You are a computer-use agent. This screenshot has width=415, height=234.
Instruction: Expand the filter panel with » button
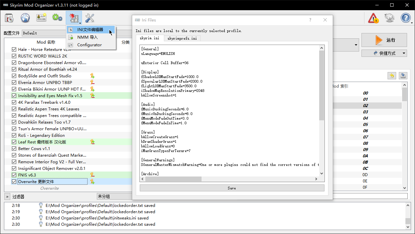point(7,197)
